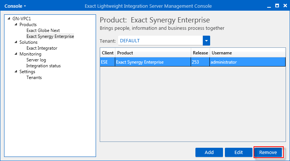
Task: Close the Management Console window
Action: tap(285, 6)
